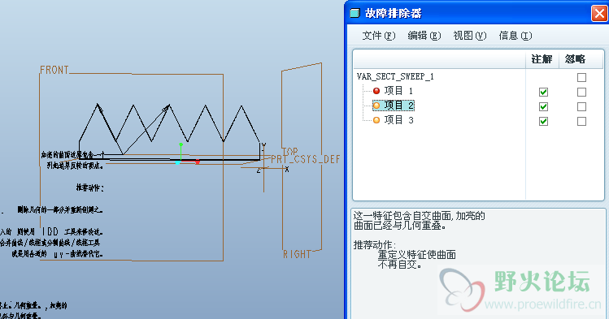Select 项目 3 in the list
Screen dimensions: 609x319
(x=398, y=120)
